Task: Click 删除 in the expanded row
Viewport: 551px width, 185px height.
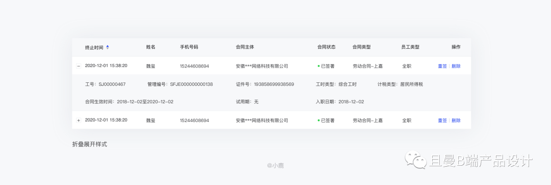Action: click(456, 66)
